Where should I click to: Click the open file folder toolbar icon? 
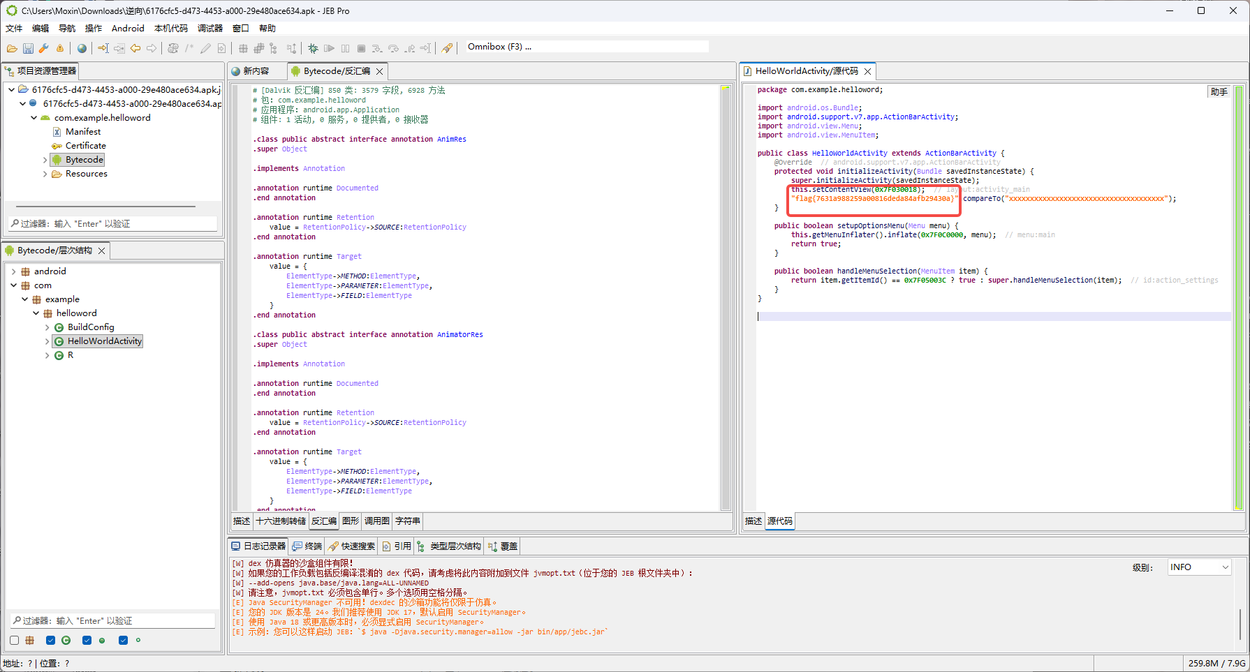coord(12,48)
